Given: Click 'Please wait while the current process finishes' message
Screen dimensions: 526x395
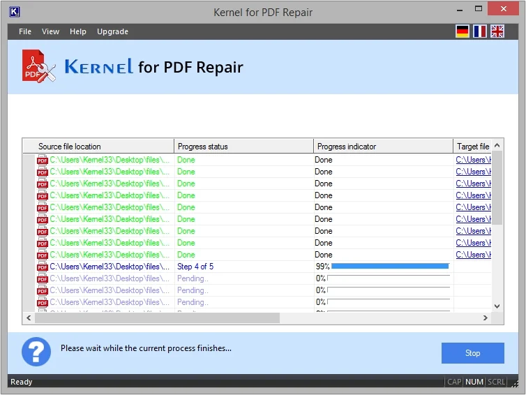Looking at the screenshot, I should (146, 348).
